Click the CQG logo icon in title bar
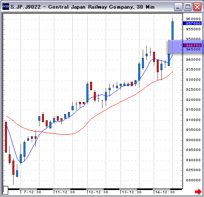This screenshot has height=197, width=204. tap(6, 7)
